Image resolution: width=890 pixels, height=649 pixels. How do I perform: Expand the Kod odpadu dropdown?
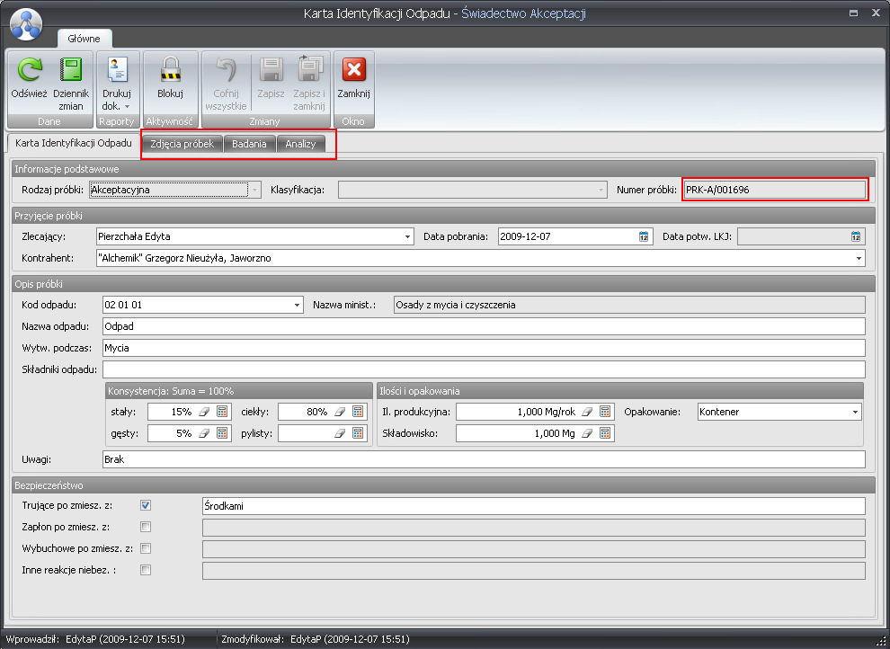coord(297,306)
